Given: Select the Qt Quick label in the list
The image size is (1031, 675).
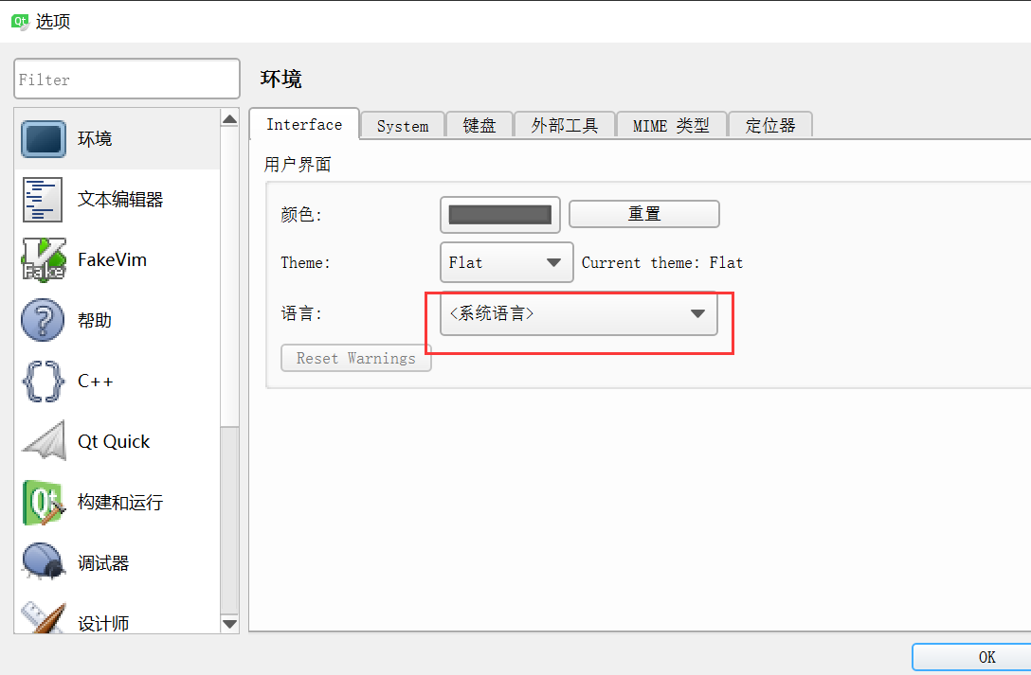Looking at the screenshot, I should [114, 442].
